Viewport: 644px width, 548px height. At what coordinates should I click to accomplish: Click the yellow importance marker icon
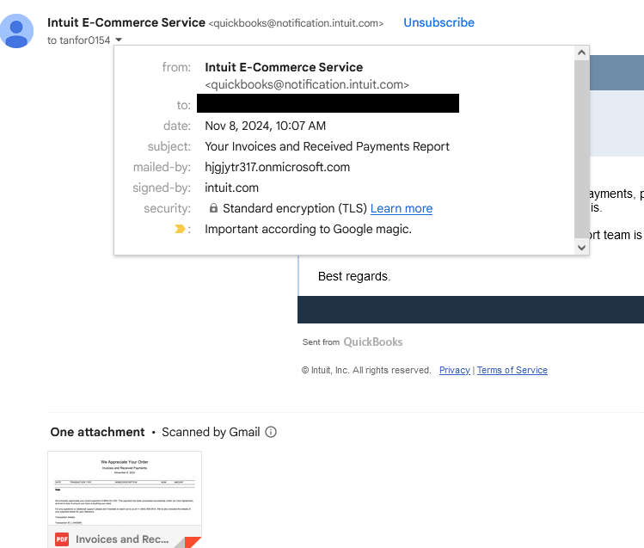[x=180, y=229]
